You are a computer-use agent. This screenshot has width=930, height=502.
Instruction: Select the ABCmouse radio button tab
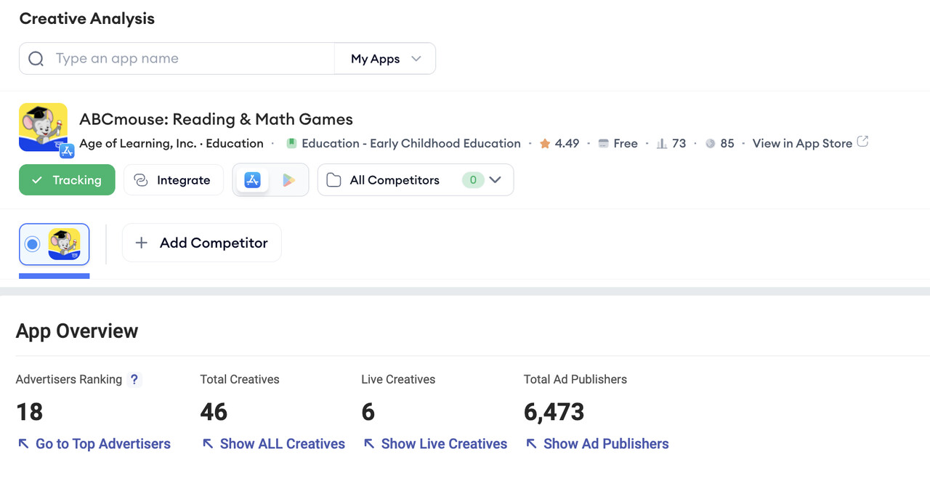[x=32, y=244]
